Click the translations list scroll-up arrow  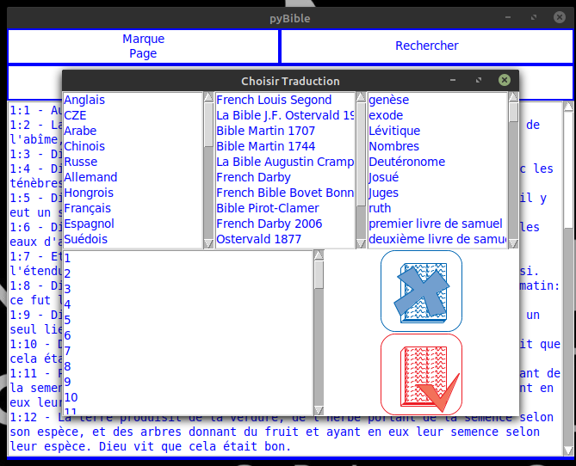[361, 97]
